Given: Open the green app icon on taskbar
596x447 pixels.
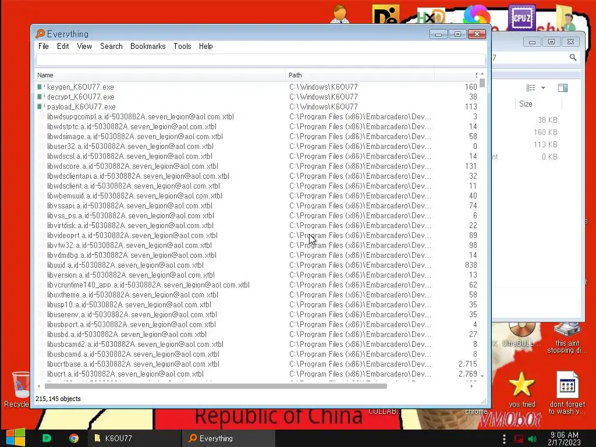Looking at the screenshot, I should point(47,438).
